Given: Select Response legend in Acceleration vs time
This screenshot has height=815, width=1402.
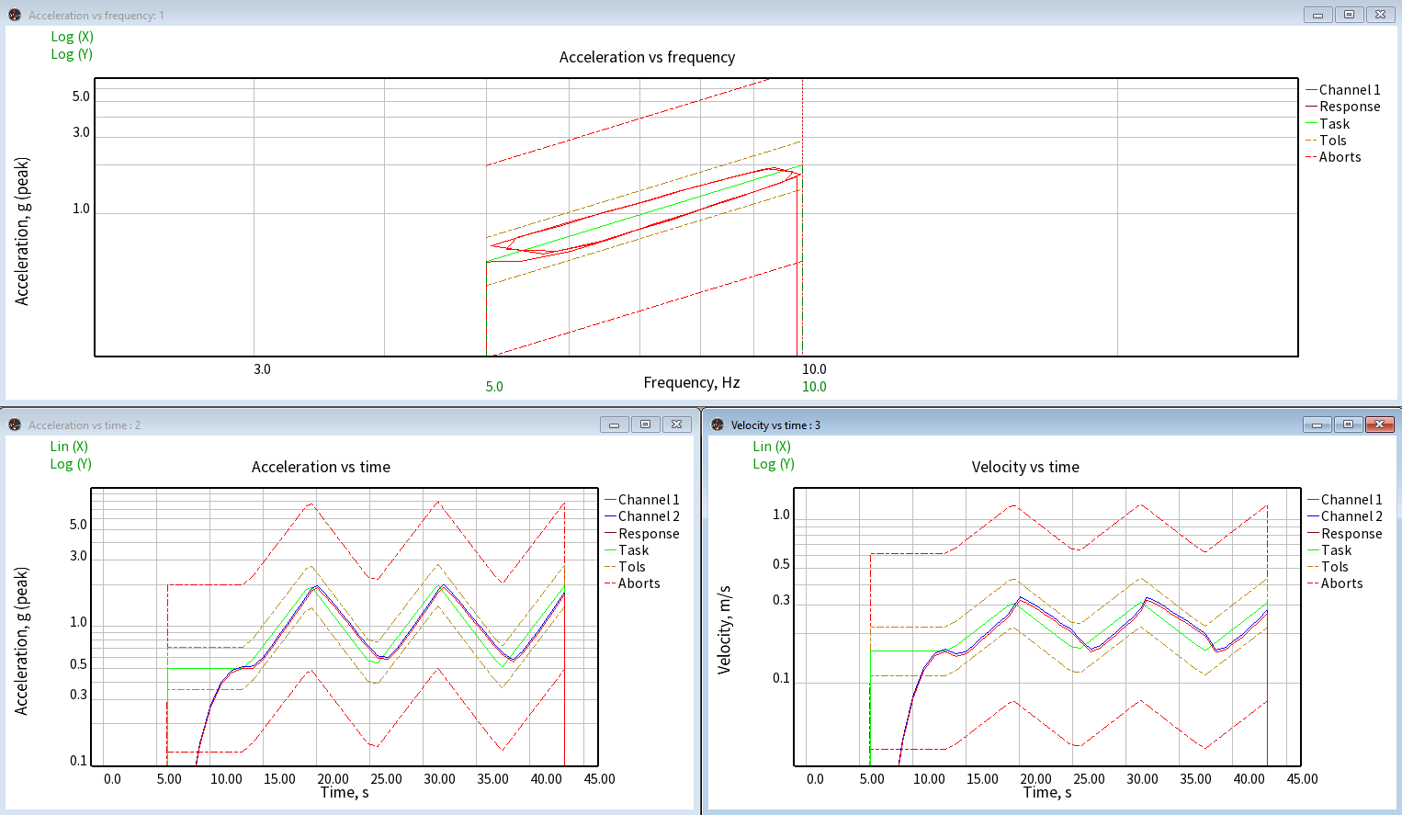Looking at the screenshot, I should (642, 534).
